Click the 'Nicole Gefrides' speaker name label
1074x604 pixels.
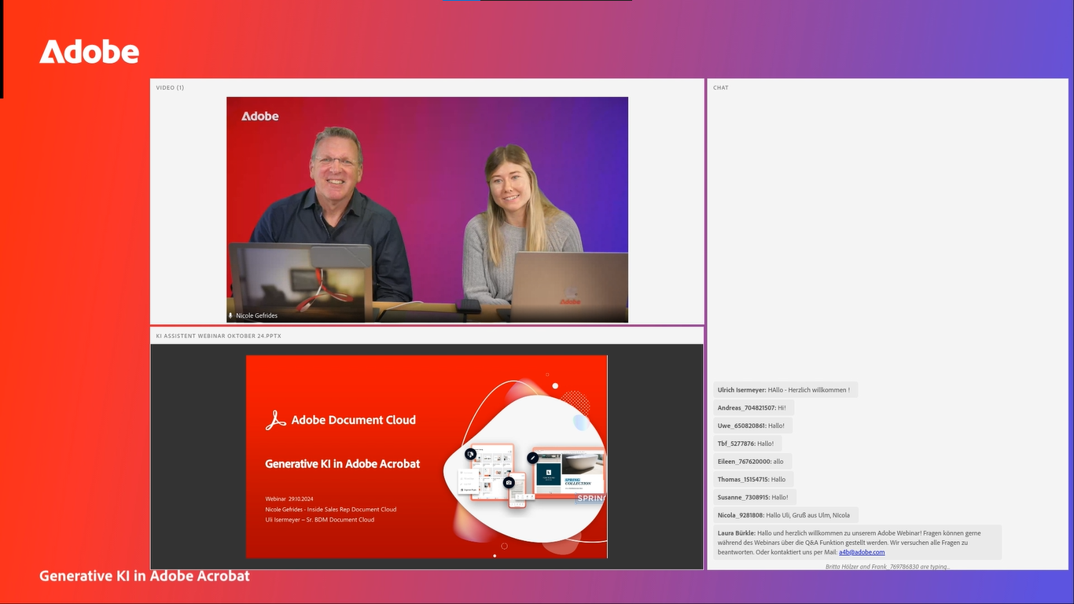pyautogui.click(x=256, y=315)
